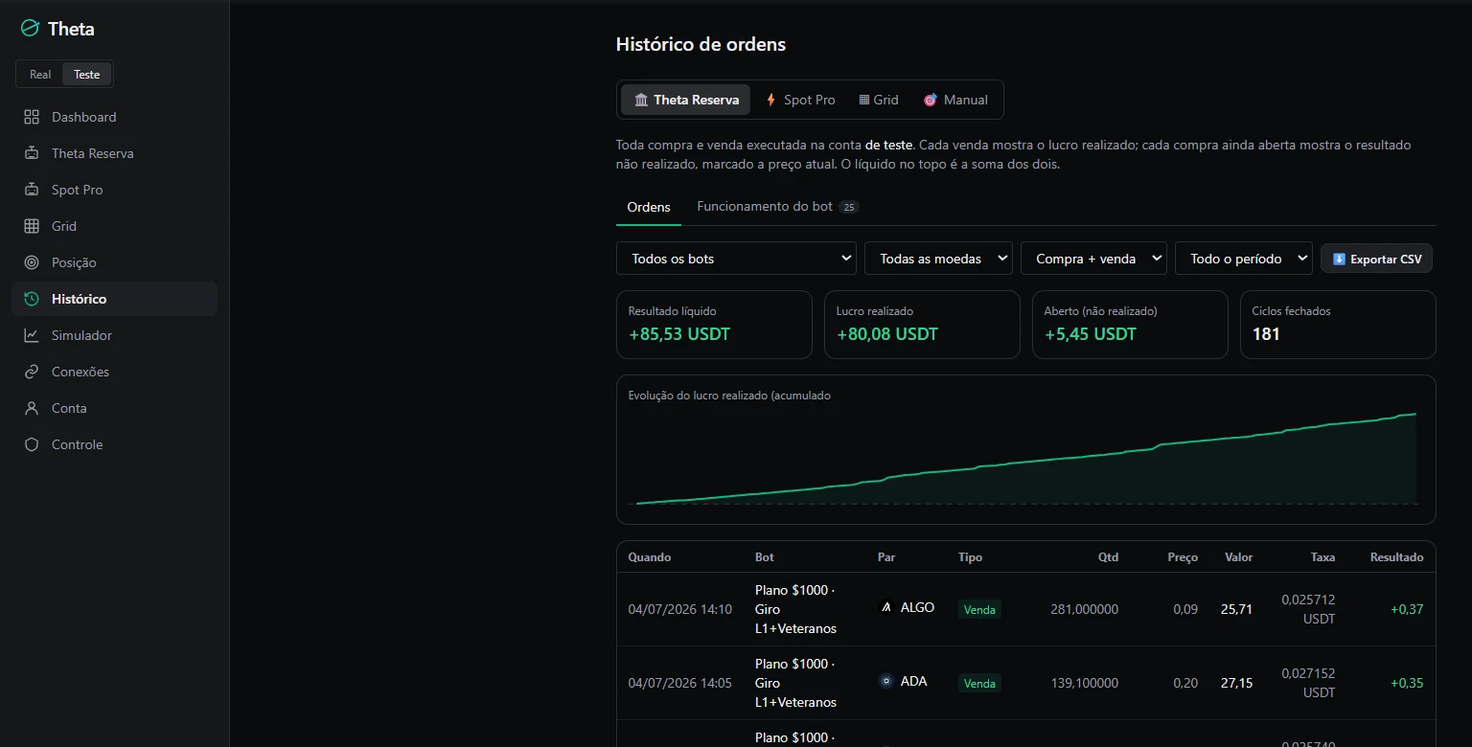Click the +0,37 result value
1472x747 pixels.
pyautogui.click(x=1407, y=609)
